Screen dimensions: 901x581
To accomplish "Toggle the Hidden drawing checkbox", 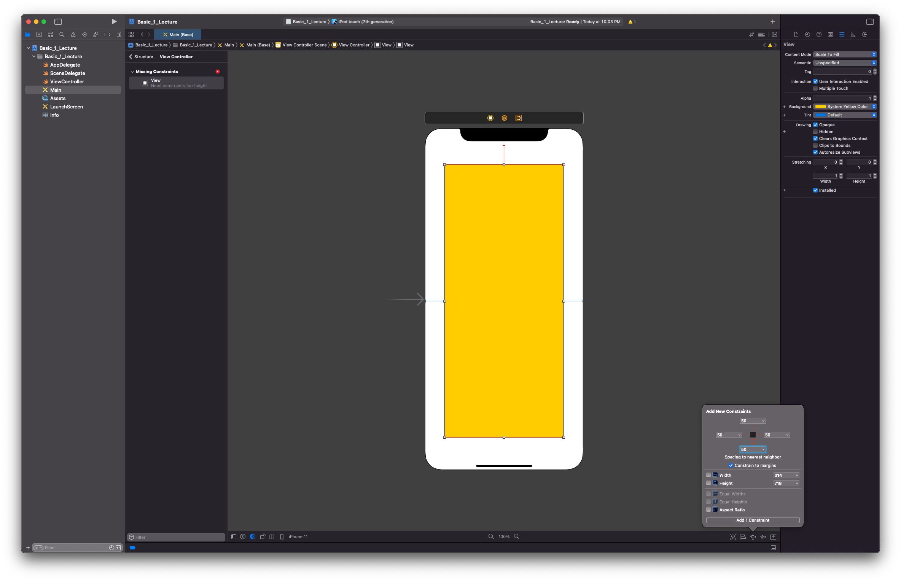I will [815, 132].
